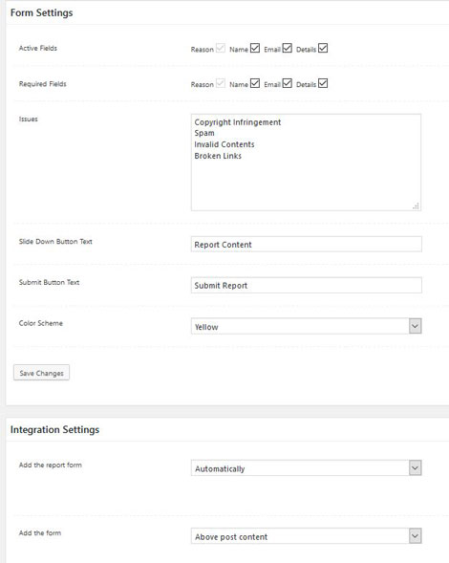Open the Above post content dropdown
This screenshot has height=563, width=449.
(x=306, y=536)
